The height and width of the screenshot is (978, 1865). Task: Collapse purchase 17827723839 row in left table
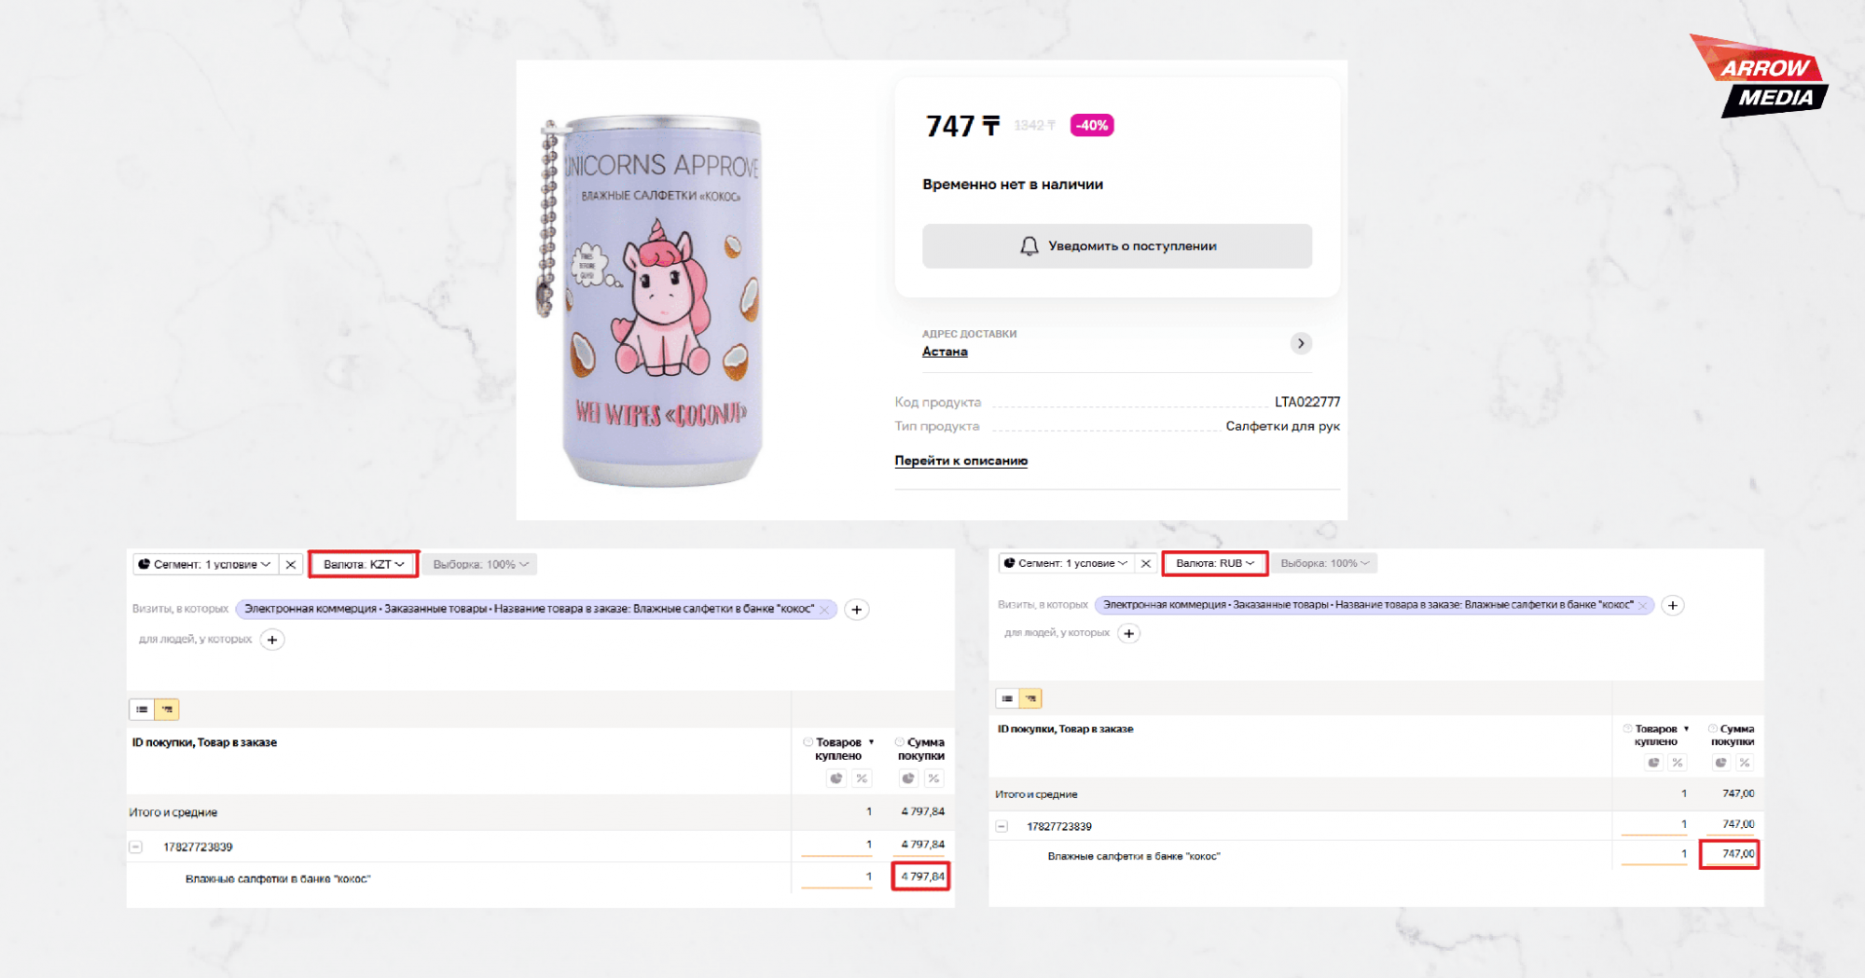[136, 847]
